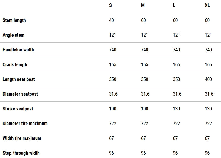221x158 pixels.
Task: Click the L size column header
Action: (174, 6)
